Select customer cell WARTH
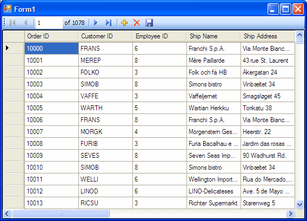Screen dimensions: 307x221 [105, 108]
